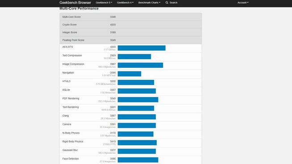Expand the Benchmark Charts menu
The width and height of the screenshot is (292, 164).
pos(149,3)
